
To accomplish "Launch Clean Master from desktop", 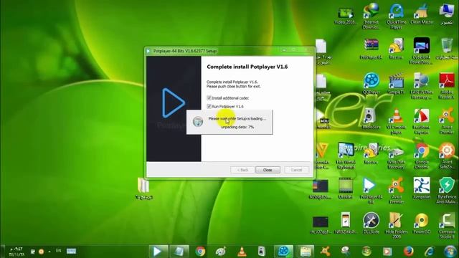I will (x=422, y=14).
